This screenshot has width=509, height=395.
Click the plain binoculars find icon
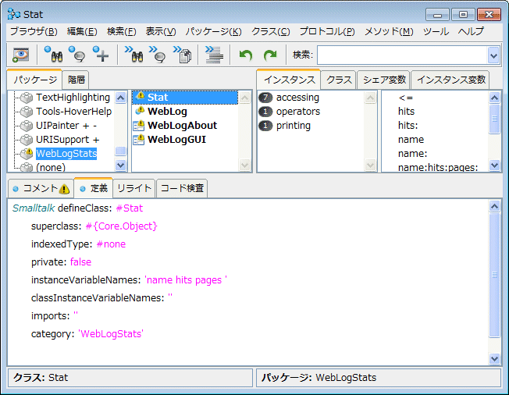point(52,55)
